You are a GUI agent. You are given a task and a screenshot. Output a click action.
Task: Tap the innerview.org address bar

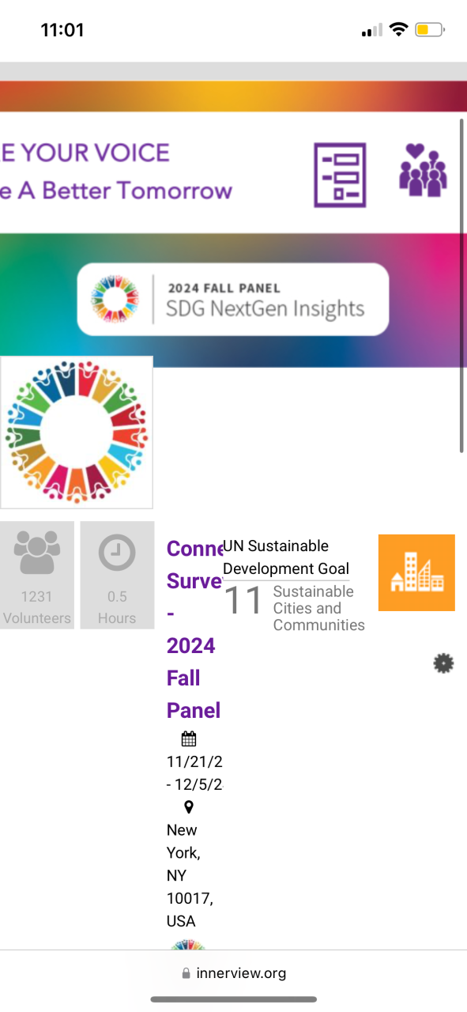pos(233,973)
